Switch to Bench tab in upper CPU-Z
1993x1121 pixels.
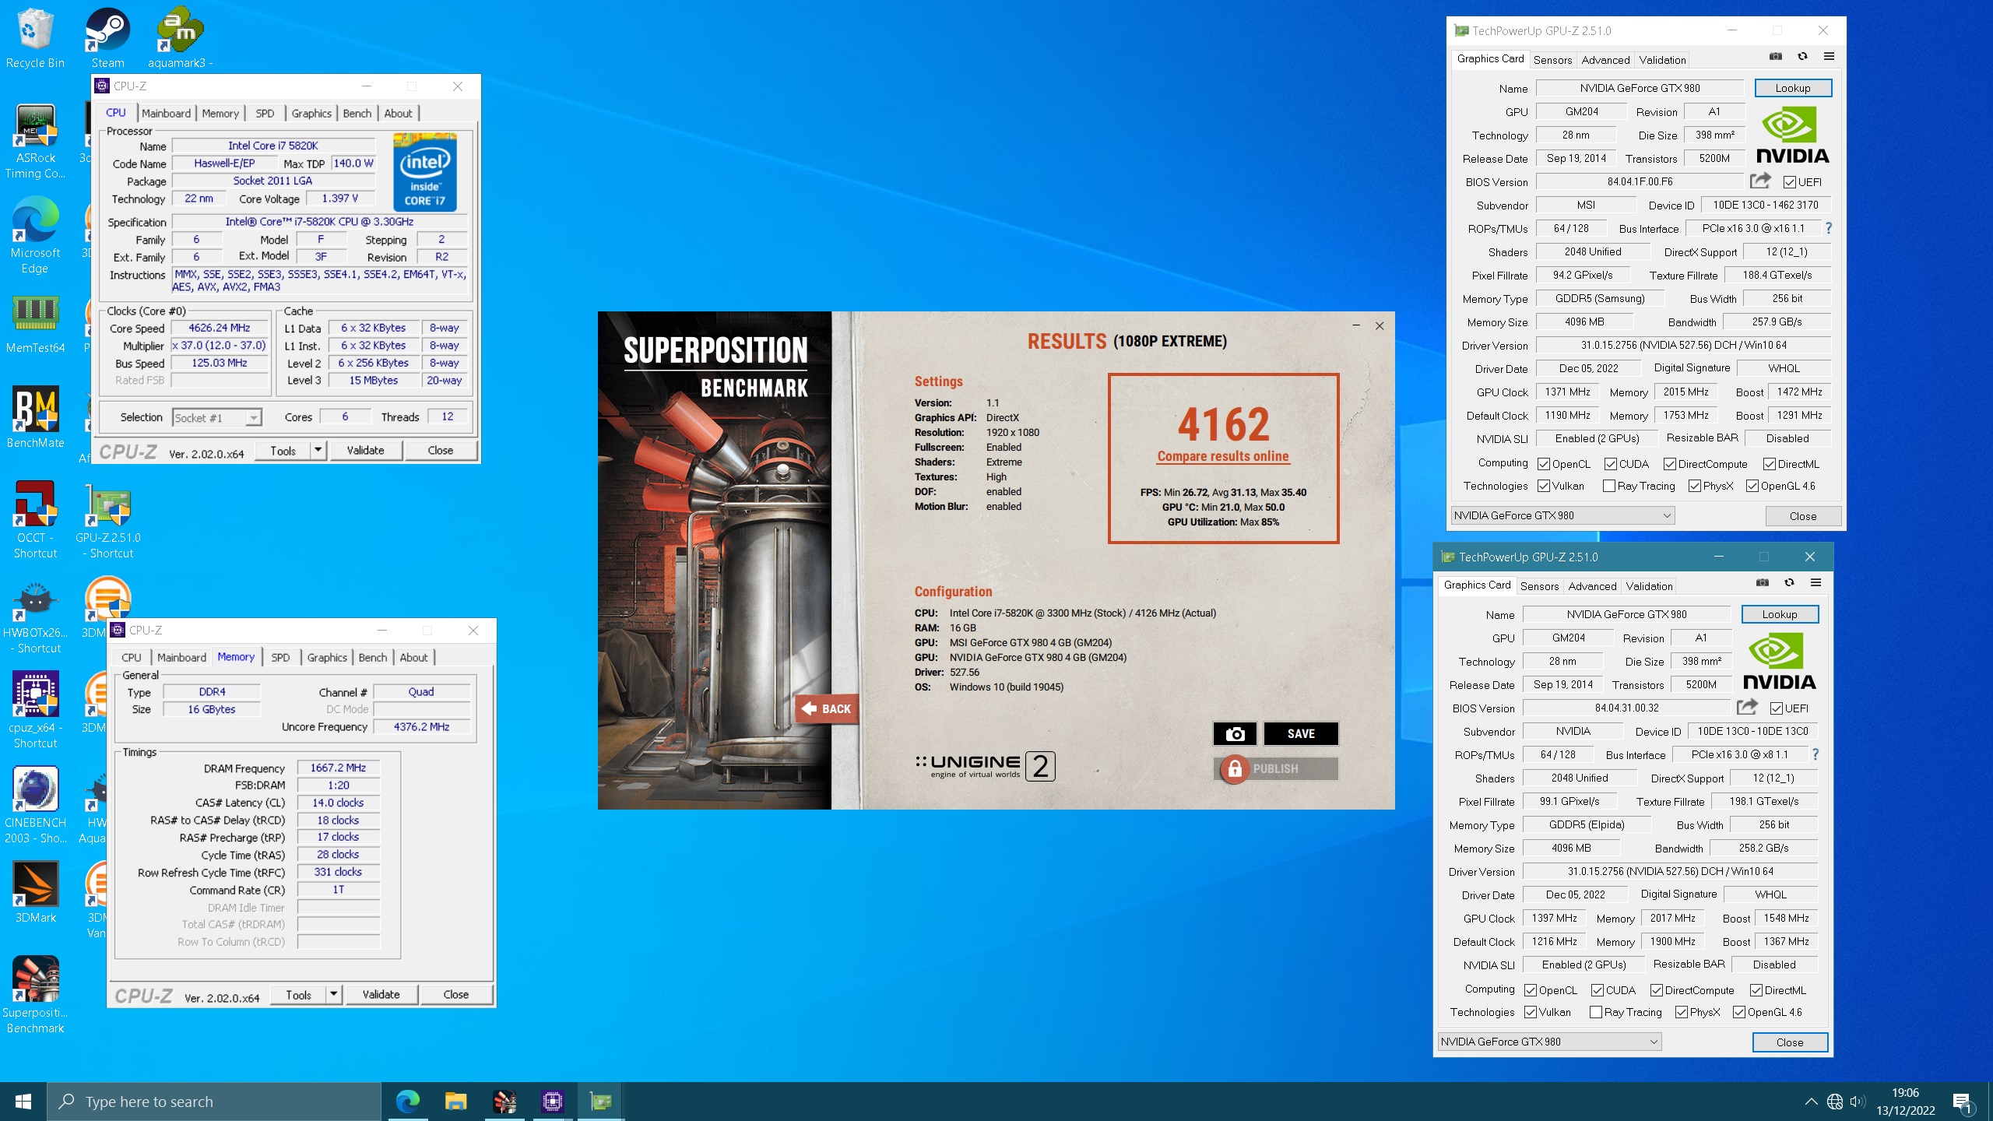[x=357, y=113]
